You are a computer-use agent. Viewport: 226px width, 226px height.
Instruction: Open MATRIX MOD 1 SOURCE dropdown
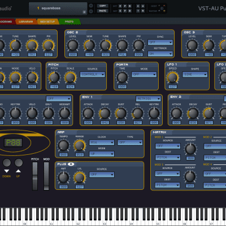[168, 146]
